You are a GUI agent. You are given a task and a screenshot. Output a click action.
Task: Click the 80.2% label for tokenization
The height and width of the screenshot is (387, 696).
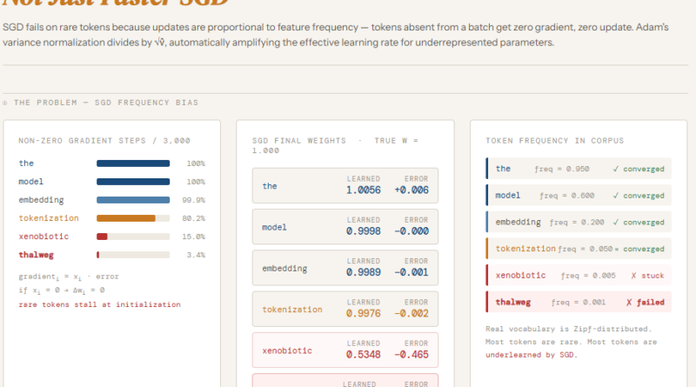pyautogui.click(x=193, y=218)
